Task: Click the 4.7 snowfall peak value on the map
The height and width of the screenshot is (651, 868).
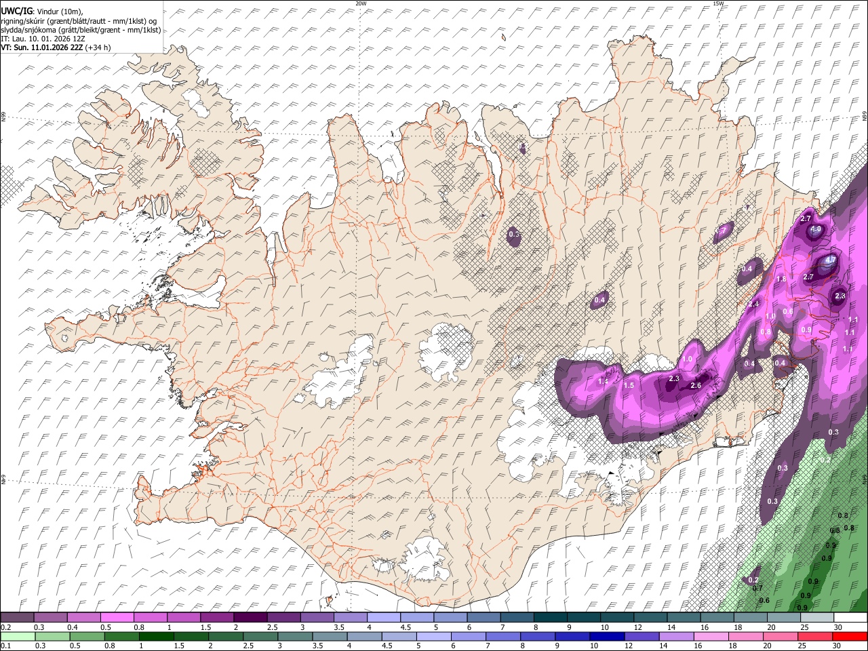Action: click(x=829, y=260)
